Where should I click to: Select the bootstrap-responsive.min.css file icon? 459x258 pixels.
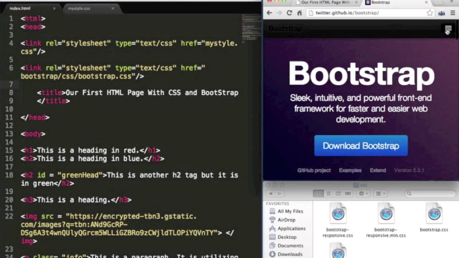point(386,214)
